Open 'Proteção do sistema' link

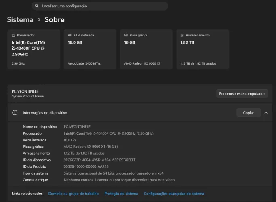coord(121,194)
